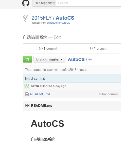121x148 pixels.
Task: Click the 自动排课系统 paragraph in README
Action: [43, 139]
